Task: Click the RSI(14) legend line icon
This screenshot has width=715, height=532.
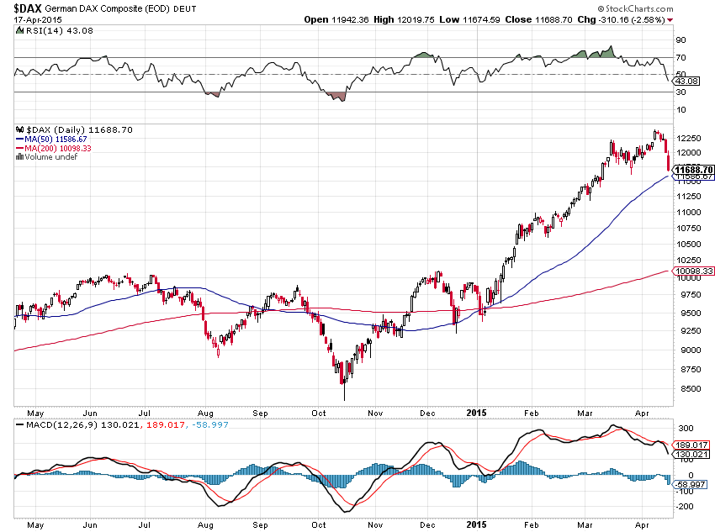Action: 19,30
